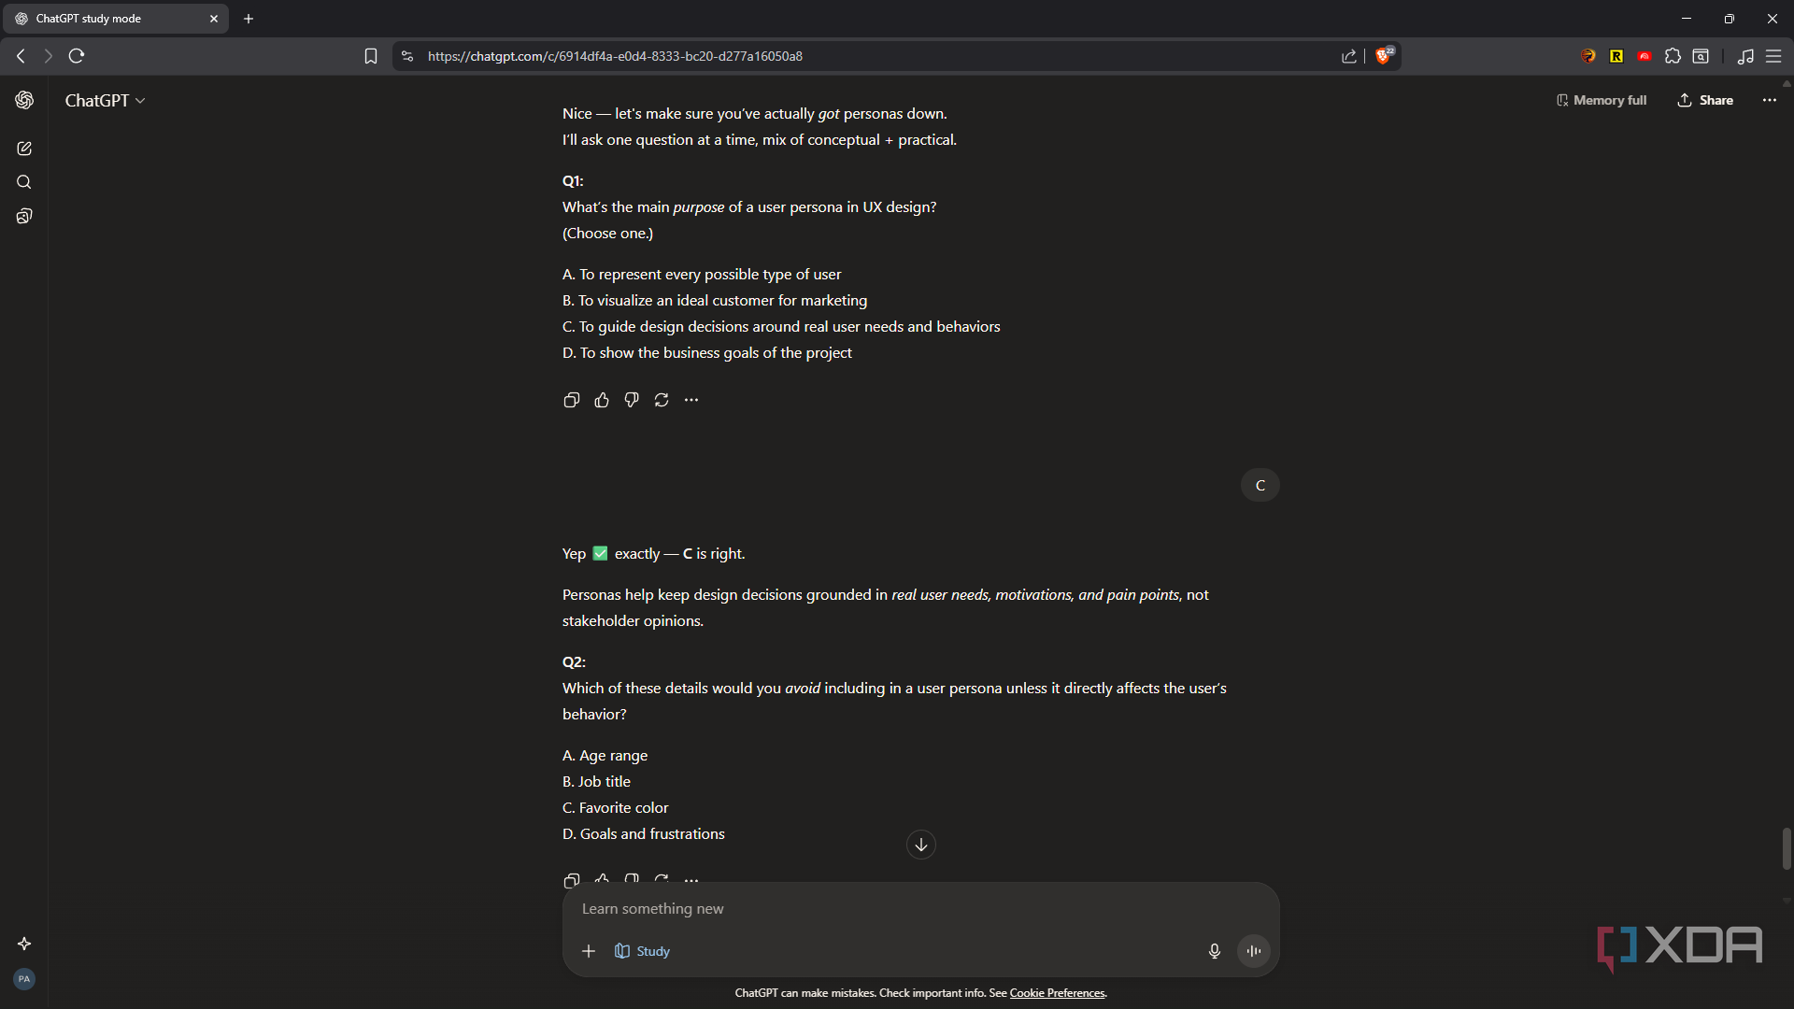Open the search chats icon
Screen dimensions: 1794x1009
point(24,182)
